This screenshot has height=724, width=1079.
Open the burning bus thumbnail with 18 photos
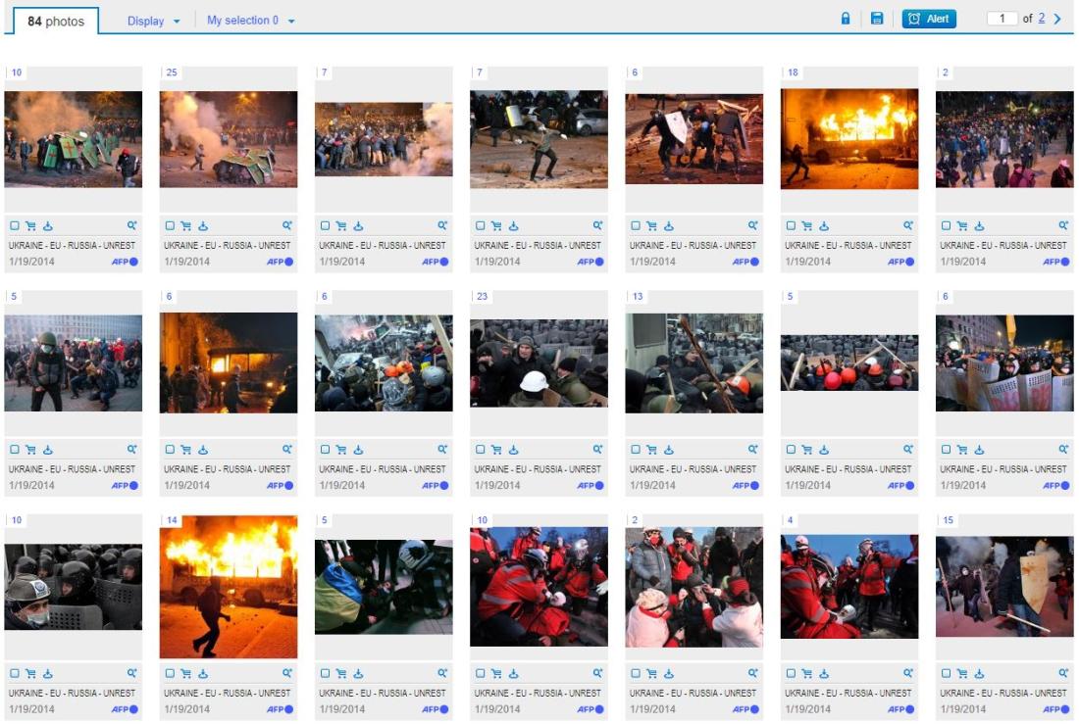[x=849, y=138]
